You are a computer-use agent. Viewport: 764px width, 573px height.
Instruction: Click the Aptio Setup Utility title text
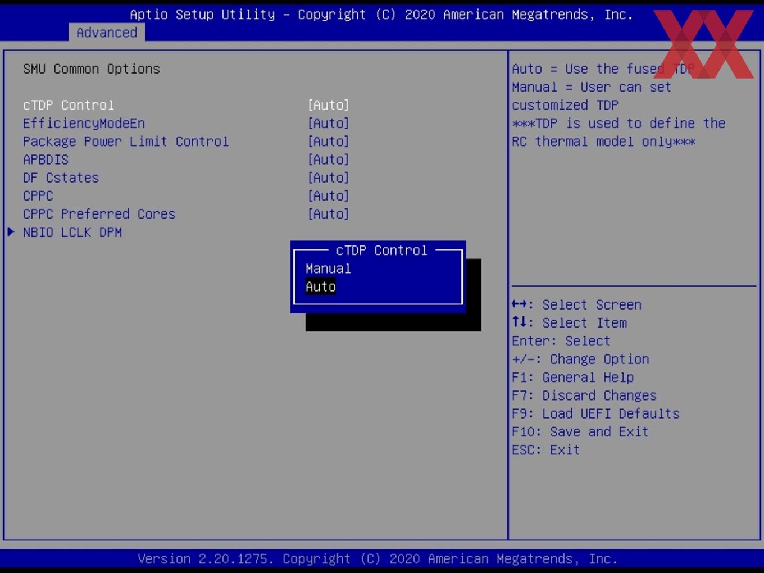click(x=381, y=15)
